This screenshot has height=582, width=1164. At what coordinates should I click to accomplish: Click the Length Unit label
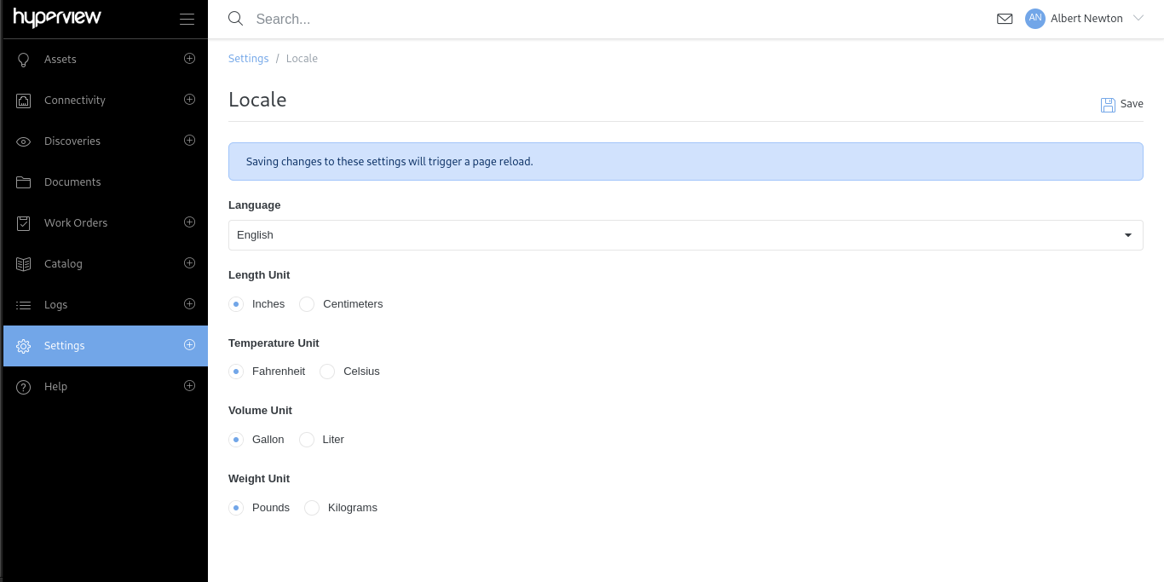click(x=259, y=275)
